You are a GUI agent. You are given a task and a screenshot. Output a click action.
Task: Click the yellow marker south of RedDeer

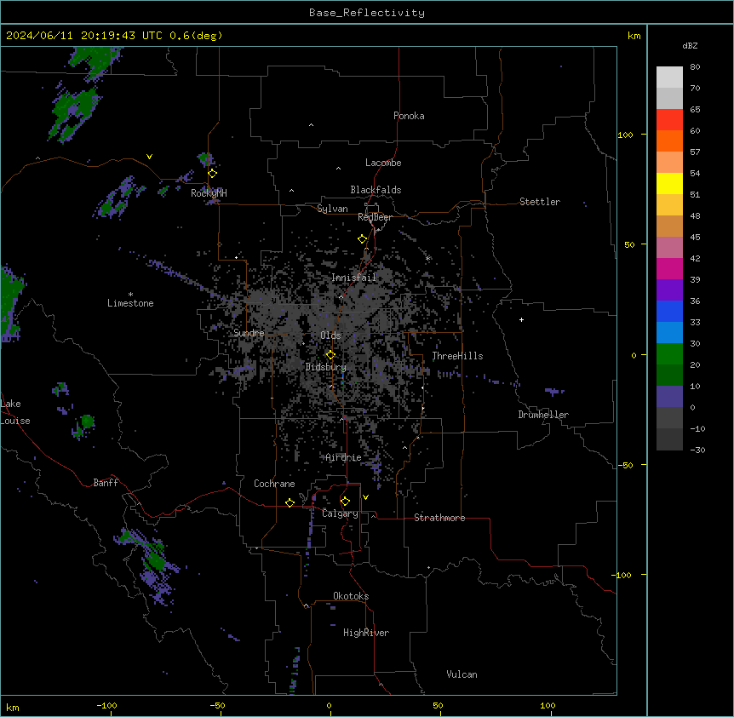362,239
